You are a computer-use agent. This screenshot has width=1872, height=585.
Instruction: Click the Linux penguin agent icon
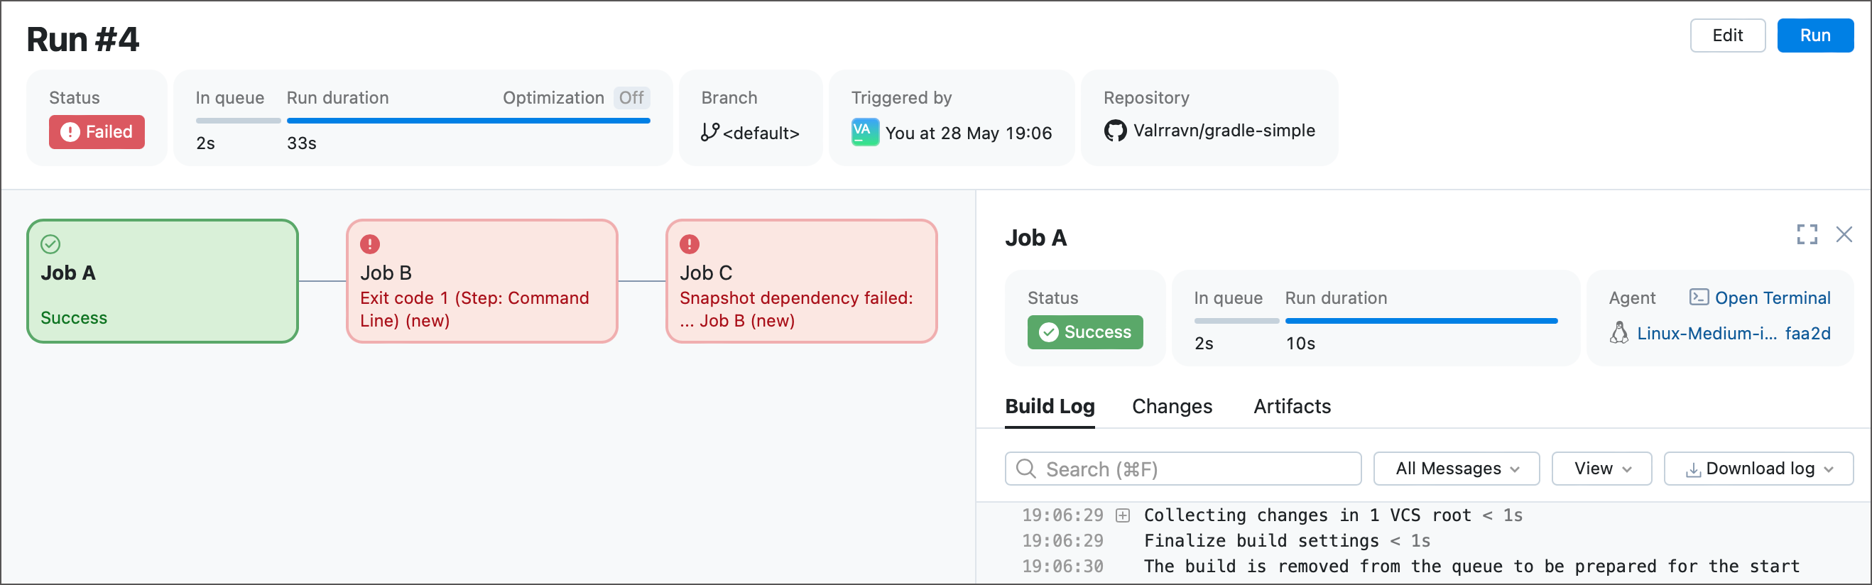1618,333
